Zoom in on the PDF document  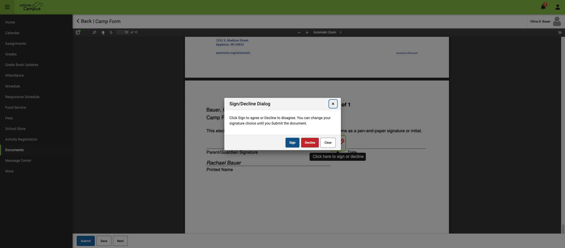[307, 32]
